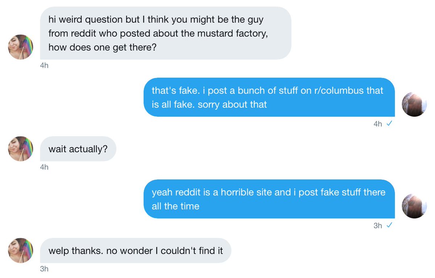Click the 4h timestamp under "that's fake" reply

coord(378,124)
